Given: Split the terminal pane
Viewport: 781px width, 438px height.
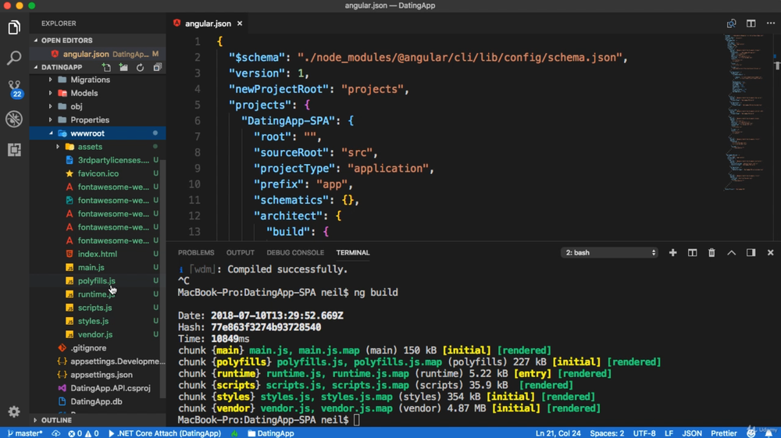Looking at the screenshot, I should (692, 253).
